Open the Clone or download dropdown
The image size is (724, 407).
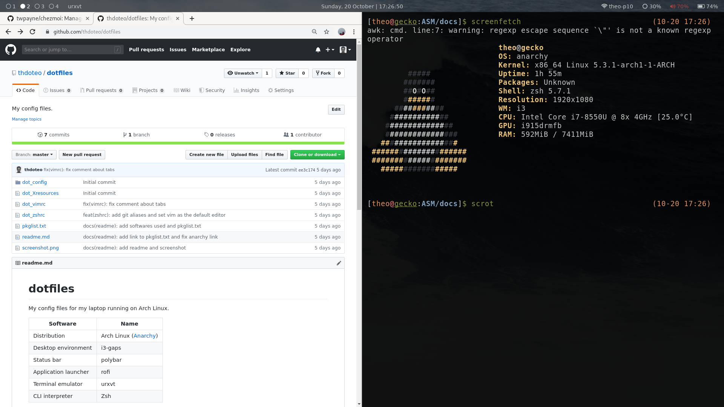coord(317,155)
